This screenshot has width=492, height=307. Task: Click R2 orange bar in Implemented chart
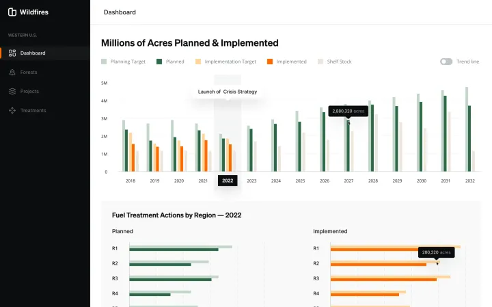click(x=379, y=265)
